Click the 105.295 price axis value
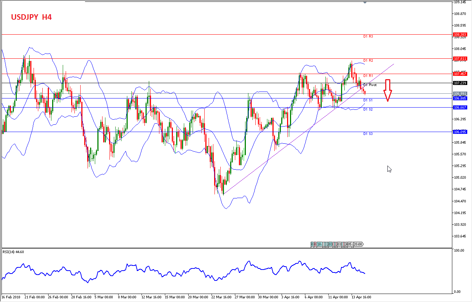 point(460,166)
